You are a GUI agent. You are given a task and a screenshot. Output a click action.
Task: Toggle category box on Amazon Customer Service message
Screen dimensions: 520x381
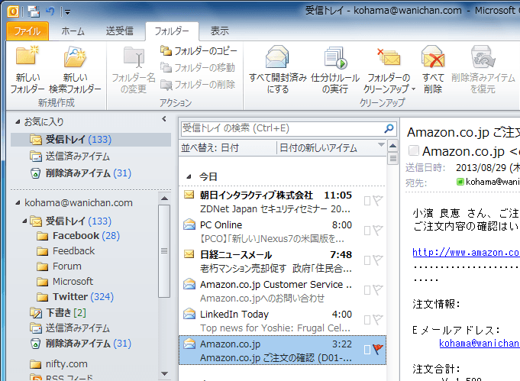click(367, 290)
